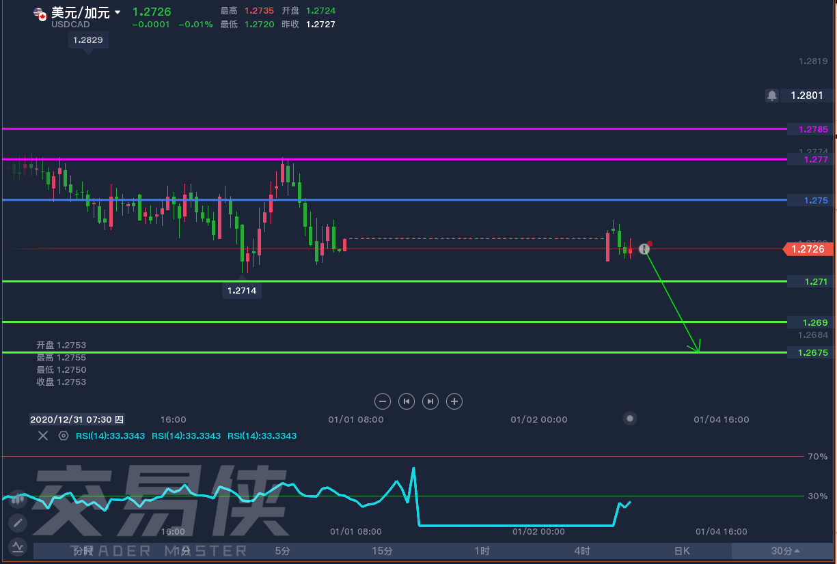Screen dimensions: 837x564
Task: Click the 70% RSI level label
Action: [818, 456]
